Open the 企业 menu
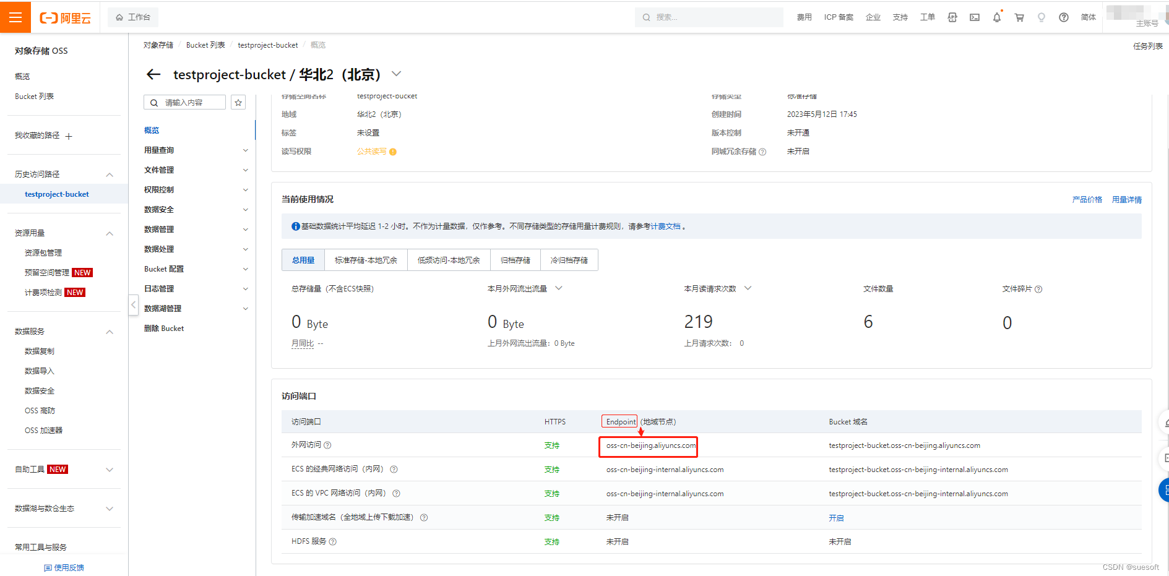This screenshot has width=1169, height=576. click(873, 17)
